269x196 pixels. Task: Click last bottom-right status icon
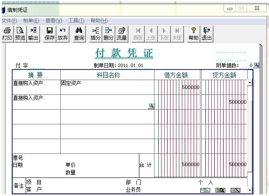[236, 190]
